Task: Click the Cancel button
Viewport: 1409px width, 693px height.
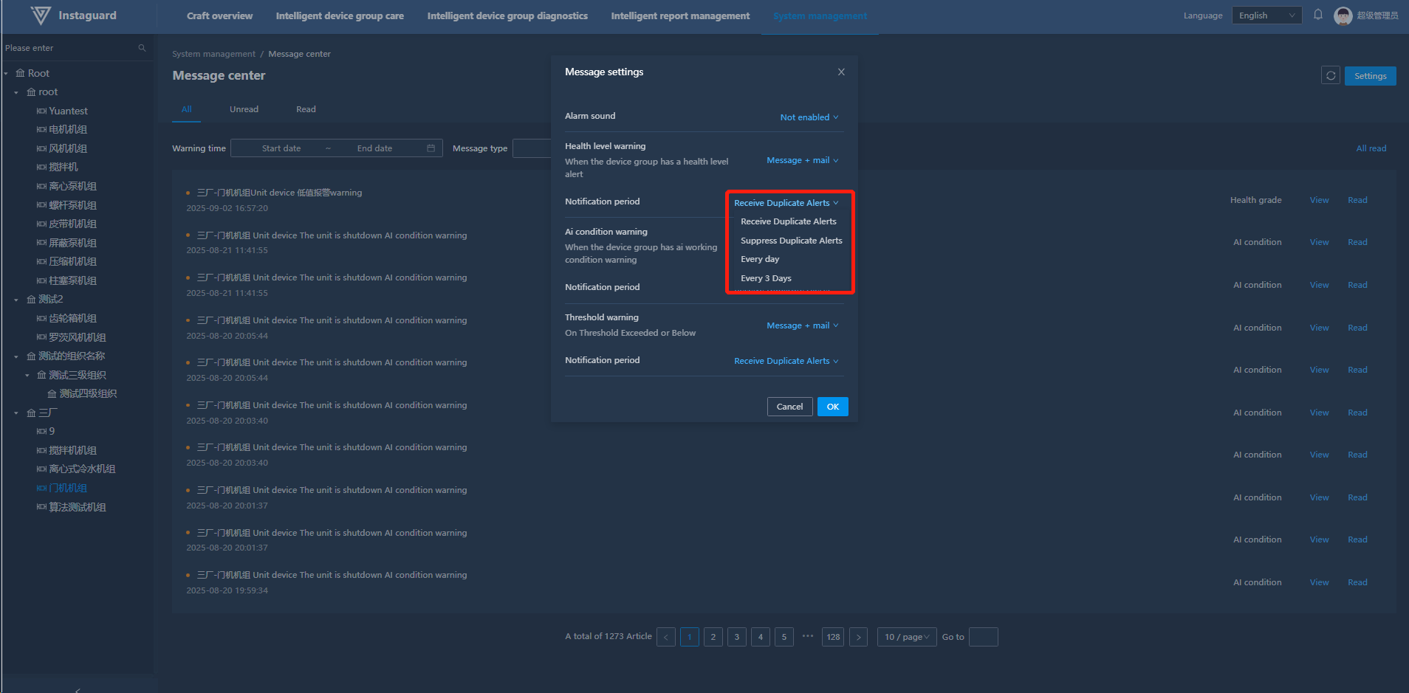Action: [x=789, y=407]
